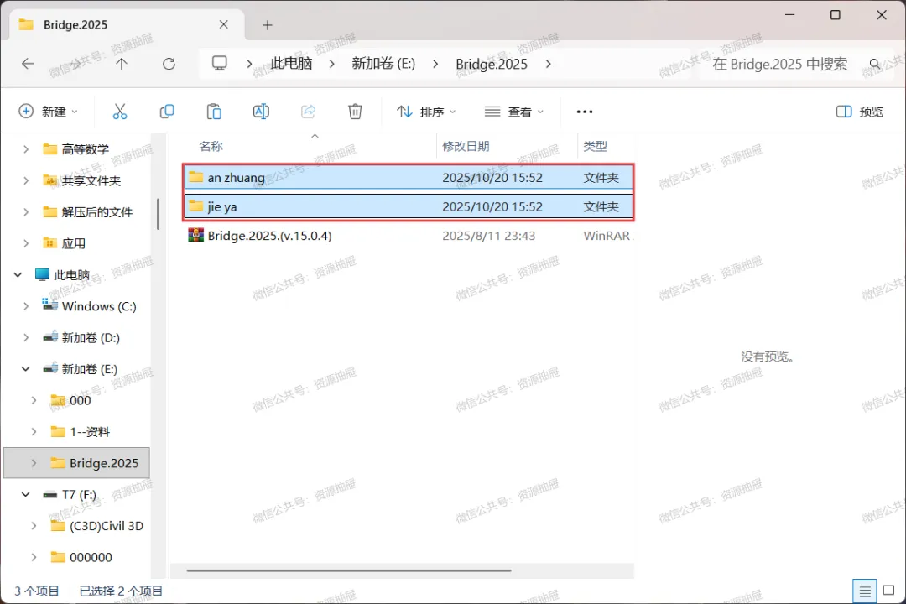Click the up-directory arrow

click(x=122, y=64)
